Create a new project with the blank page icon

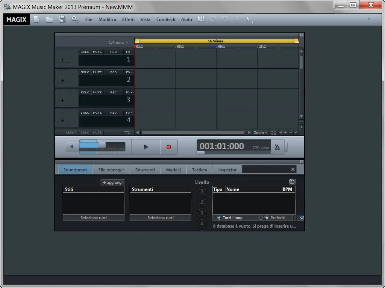tap(36, 19)
